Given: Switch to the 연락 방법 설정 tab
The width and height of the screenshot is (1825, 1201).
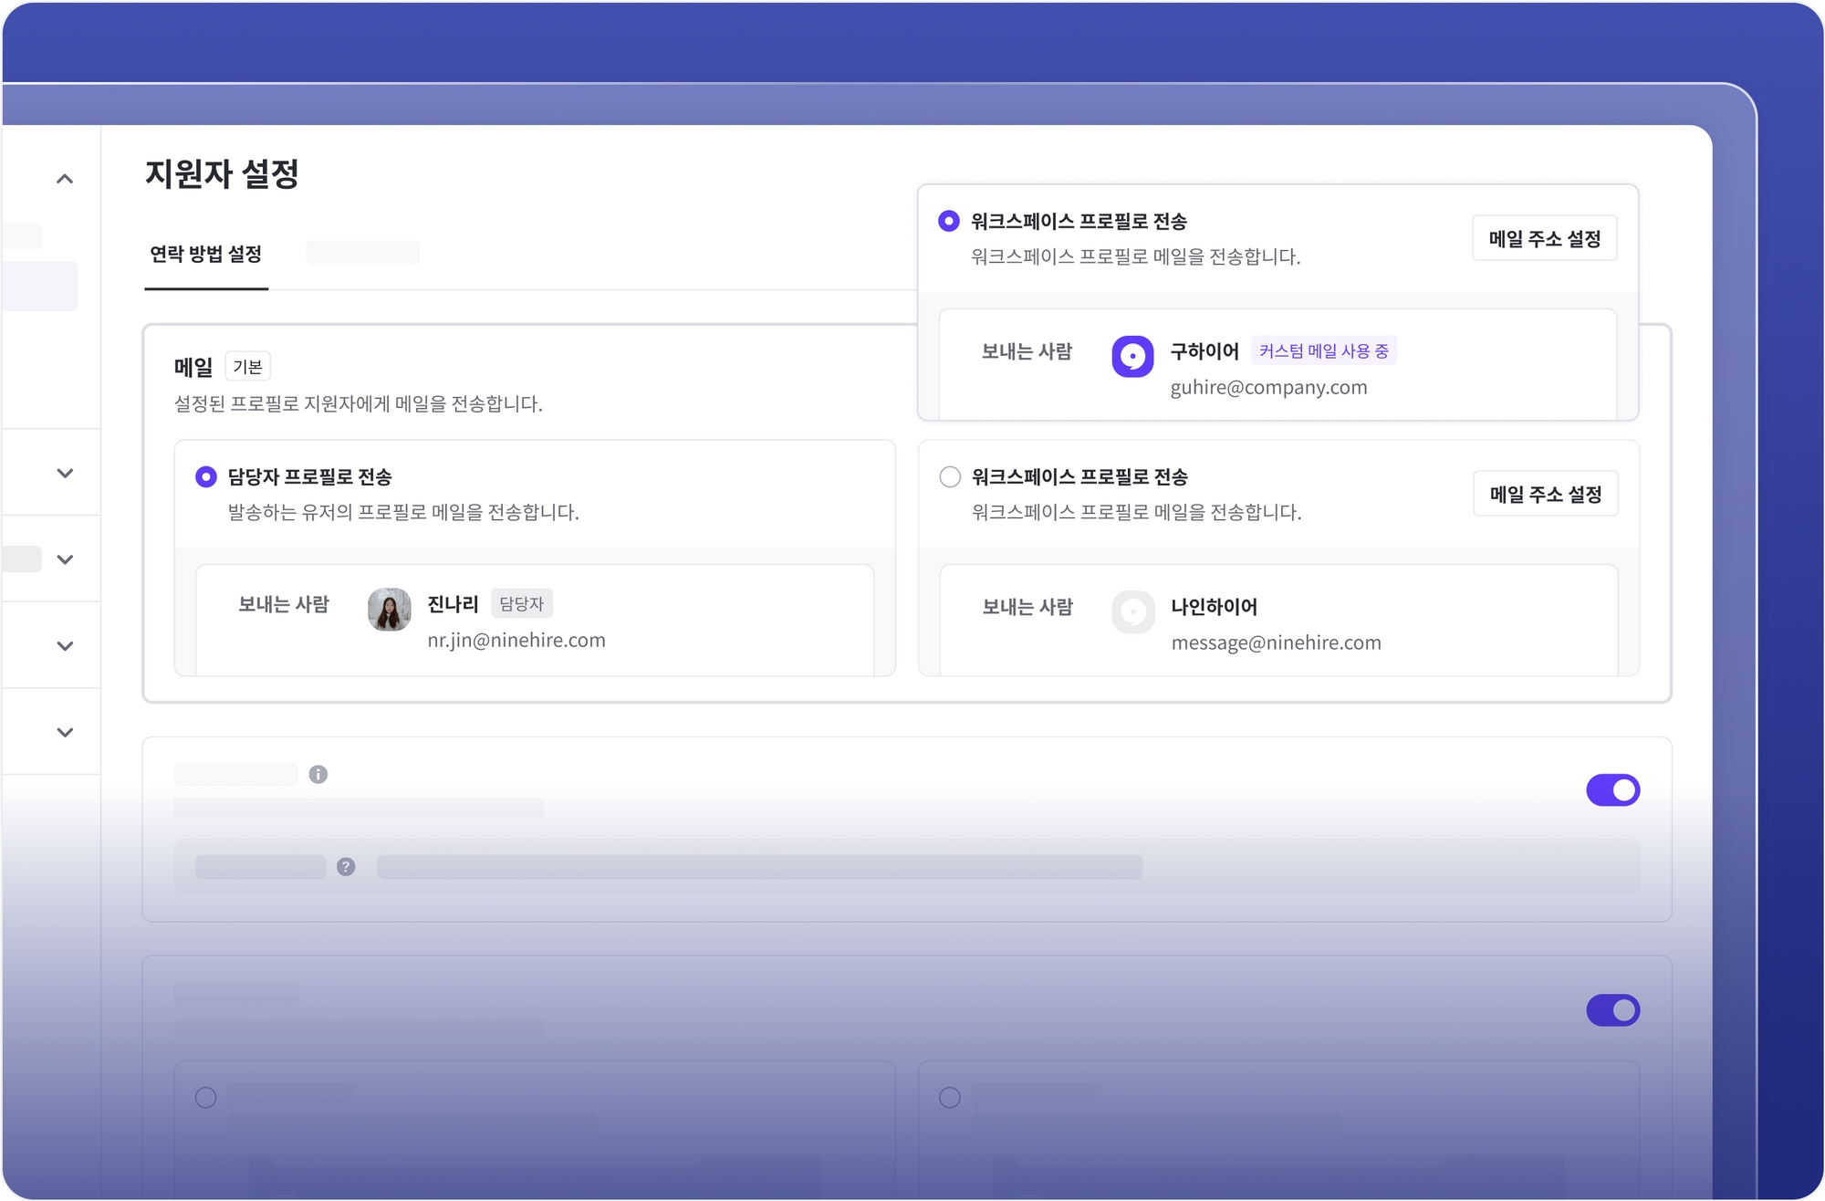Looking at the screenshot, I should 206,254.
